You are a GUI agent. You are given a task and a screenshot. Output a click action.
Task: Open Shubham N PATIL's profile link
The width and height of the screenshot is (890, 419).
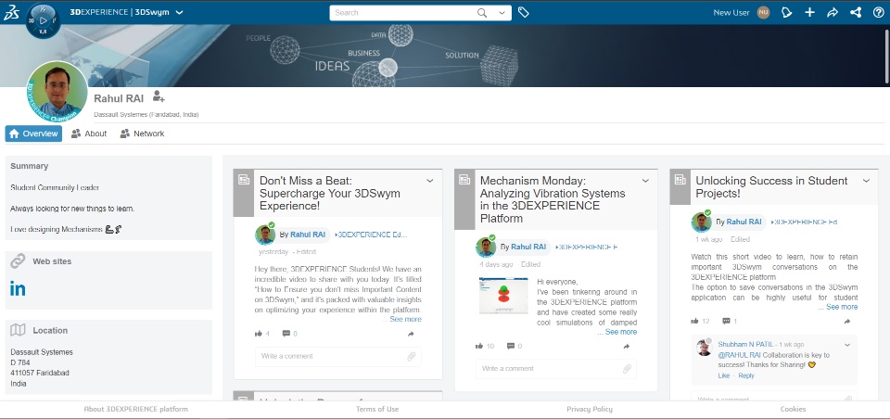point(744,345)
